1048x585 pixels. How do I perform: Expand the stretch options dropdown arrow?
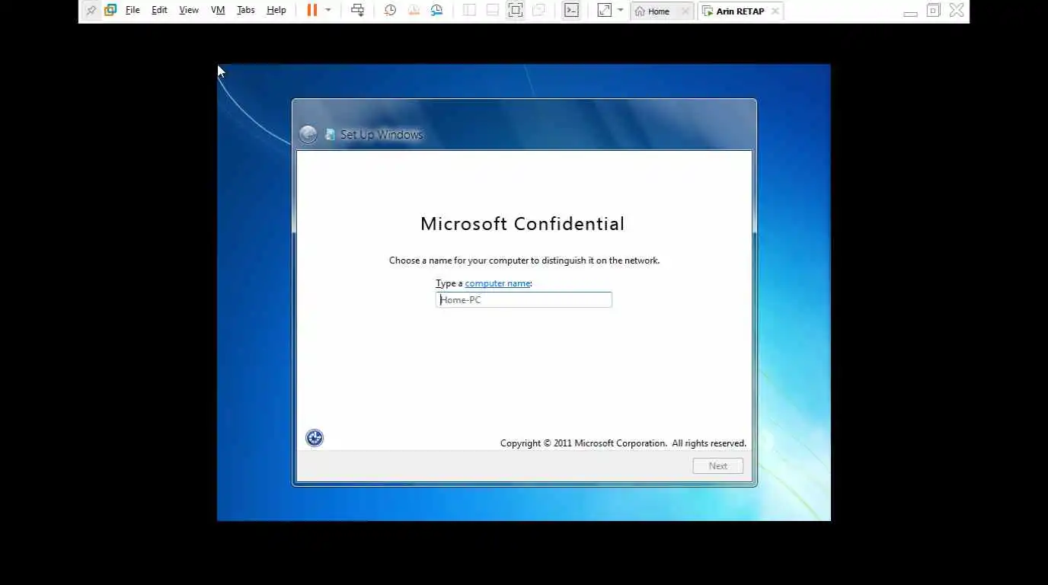tap(620, 11)
